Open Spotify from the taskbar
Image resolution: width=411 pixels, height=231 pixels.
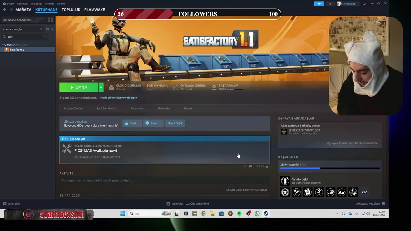click(240, 214)
